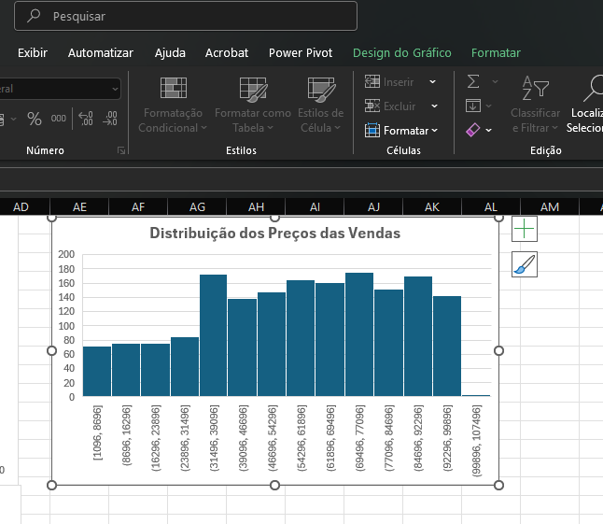
Task: Click the AutoSum sigma icon
Action: click(473, 81)
